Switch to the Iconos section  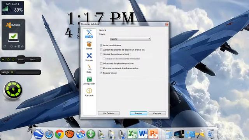(x=89, y=45)
